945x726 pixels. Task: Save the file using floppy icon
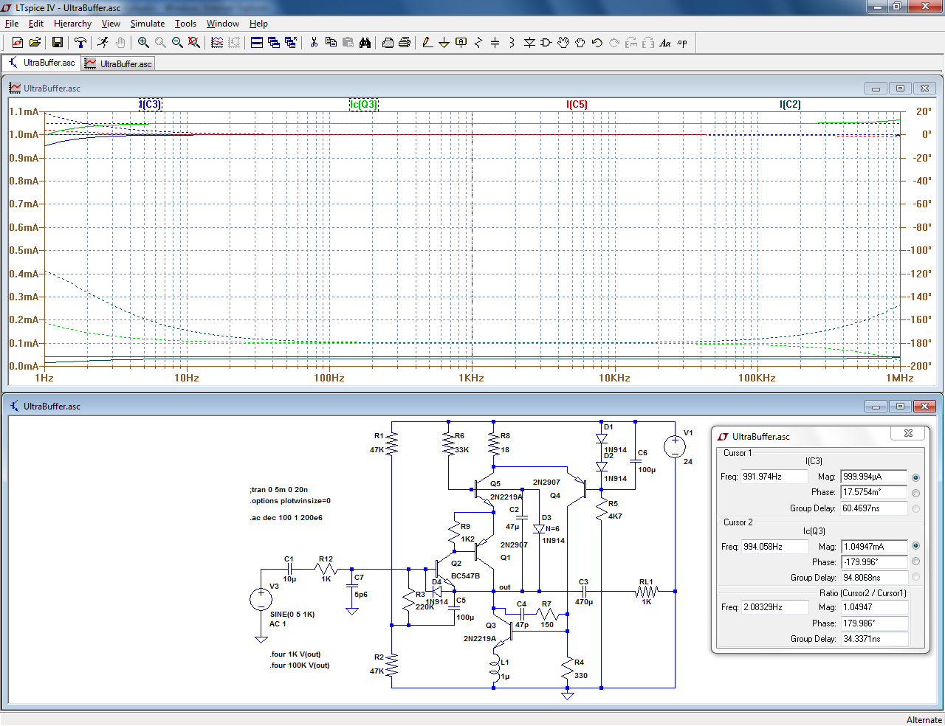[57, 43]
